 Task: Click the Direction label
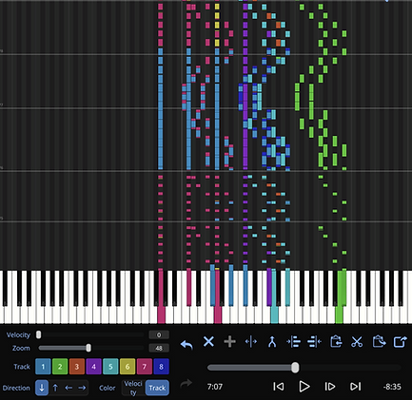(x=16, y=388)
